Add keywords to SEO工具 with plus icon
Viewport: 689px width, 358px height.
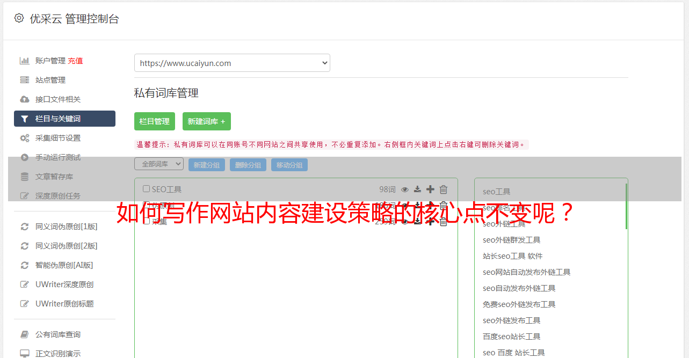pyautogui.click(x=430, y=189)
